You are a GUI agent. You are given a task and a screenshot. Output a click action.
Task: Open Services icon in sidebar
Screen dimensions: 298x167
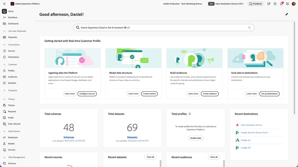click(4, 150)
